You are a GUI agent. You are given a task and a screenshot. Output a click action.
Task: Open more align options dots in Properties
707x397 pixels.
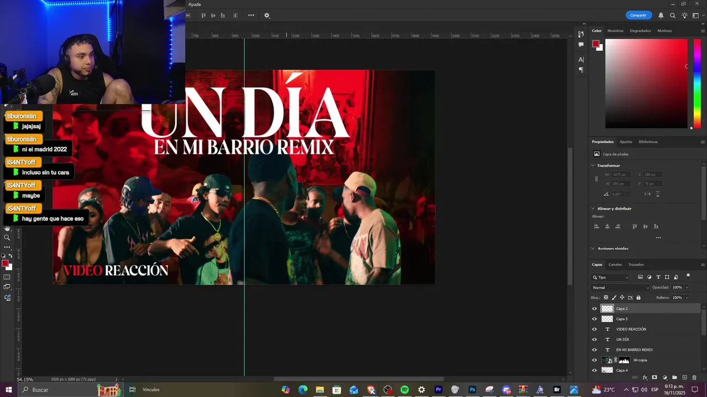pos(658,238)
